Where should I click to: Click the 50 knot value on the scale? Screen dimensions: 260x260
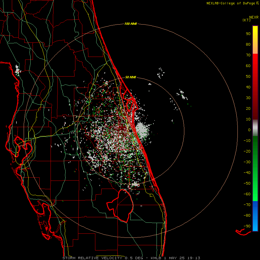[248, 77]
